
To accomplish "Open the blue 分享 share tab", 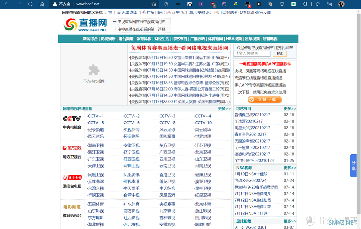I will pos(353,166).
